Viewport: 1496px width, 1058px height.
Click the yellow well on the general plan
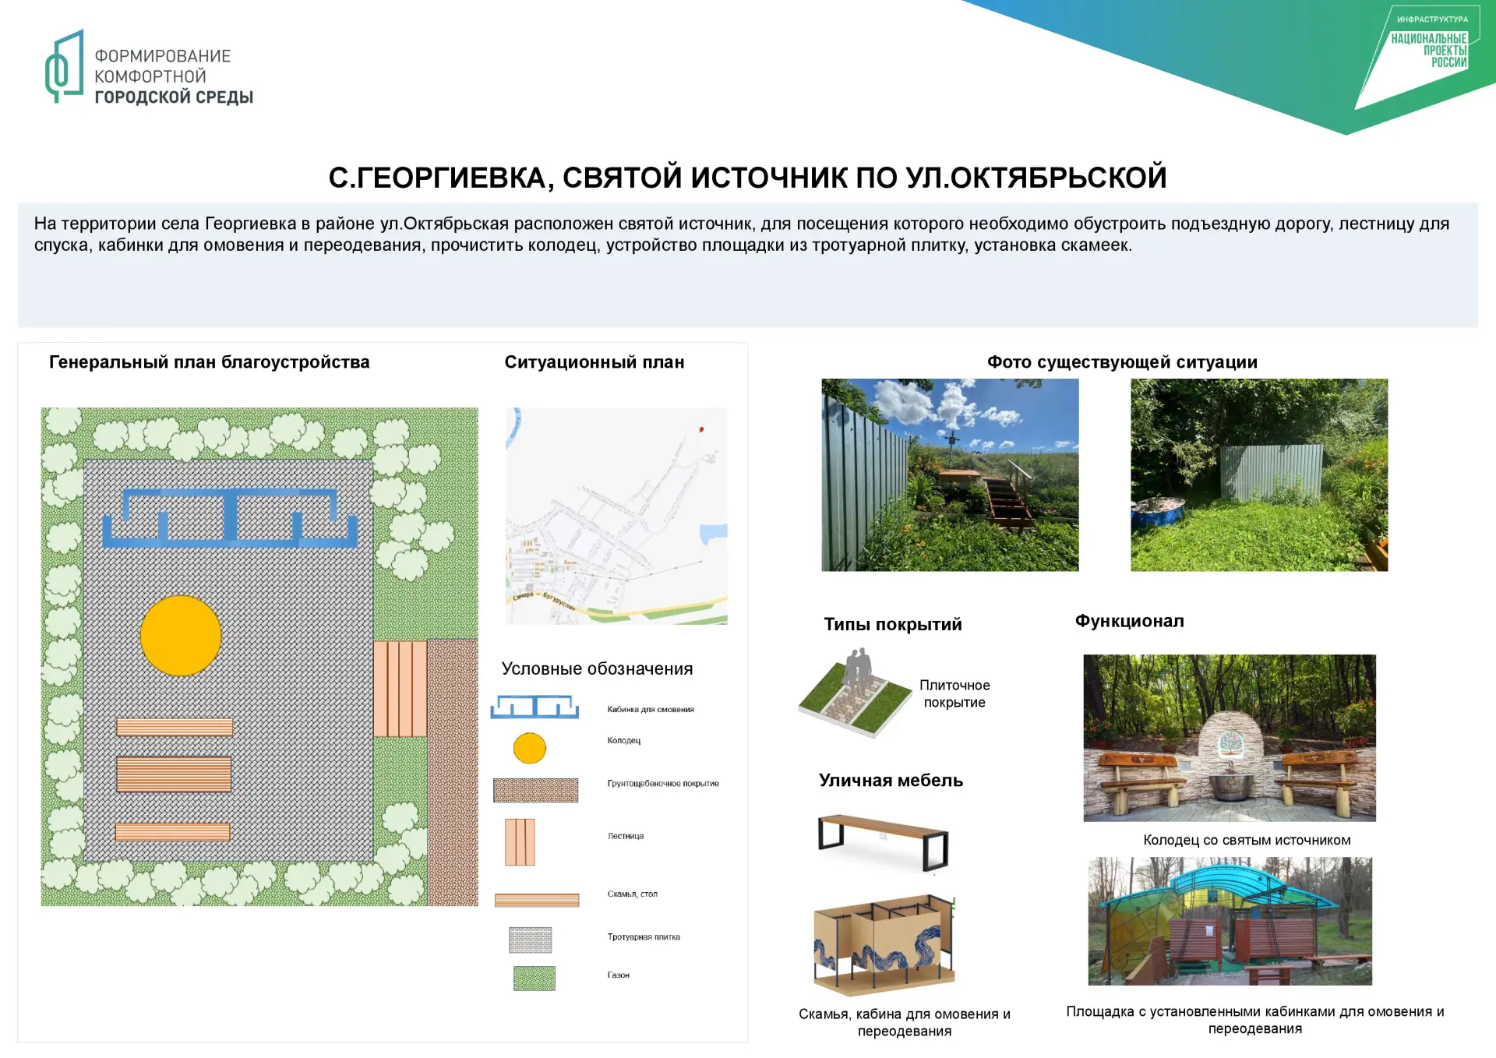tap(181, 636)
